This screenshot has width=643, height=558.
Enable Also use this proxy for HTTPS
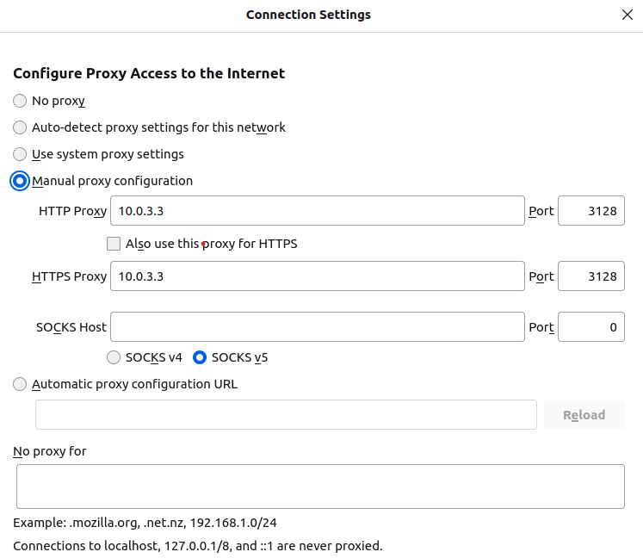(114, 244)
